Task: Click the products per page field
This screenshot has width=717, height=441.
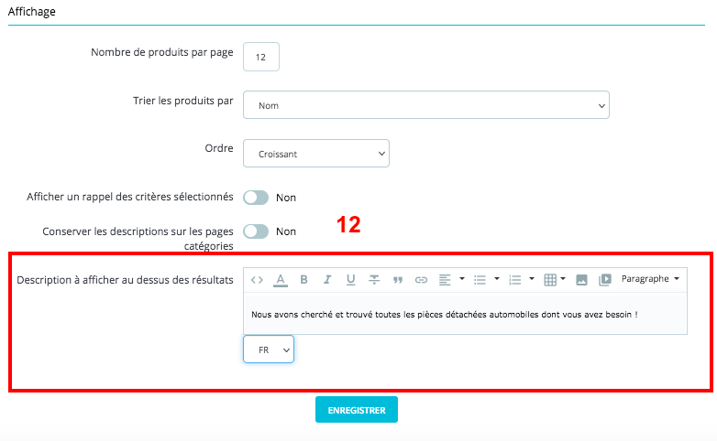Action: [x=261, y=57]
